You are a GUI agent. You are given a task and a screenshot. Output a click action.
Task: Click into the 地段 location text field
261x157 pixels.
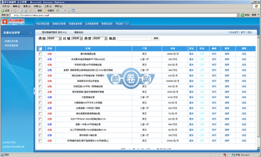[x=135, y=38]
